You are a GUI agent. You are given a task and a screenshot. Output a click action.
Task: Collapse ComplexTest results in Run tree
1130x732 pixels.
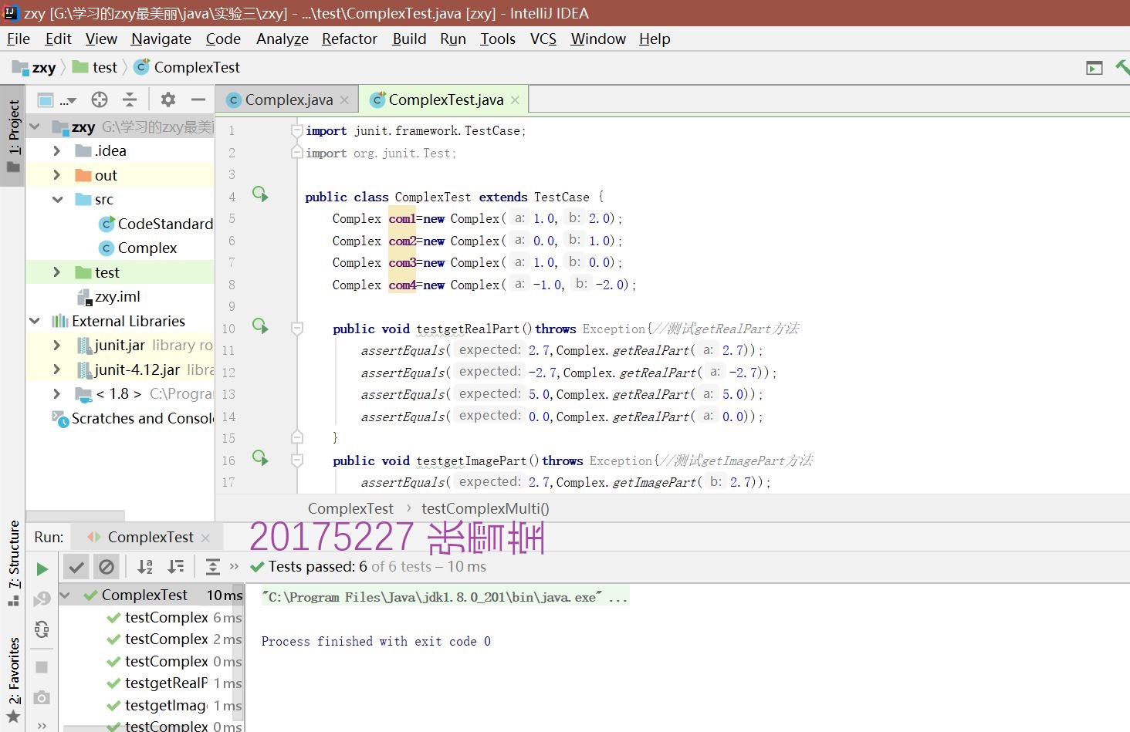click(x=66, y=595)
